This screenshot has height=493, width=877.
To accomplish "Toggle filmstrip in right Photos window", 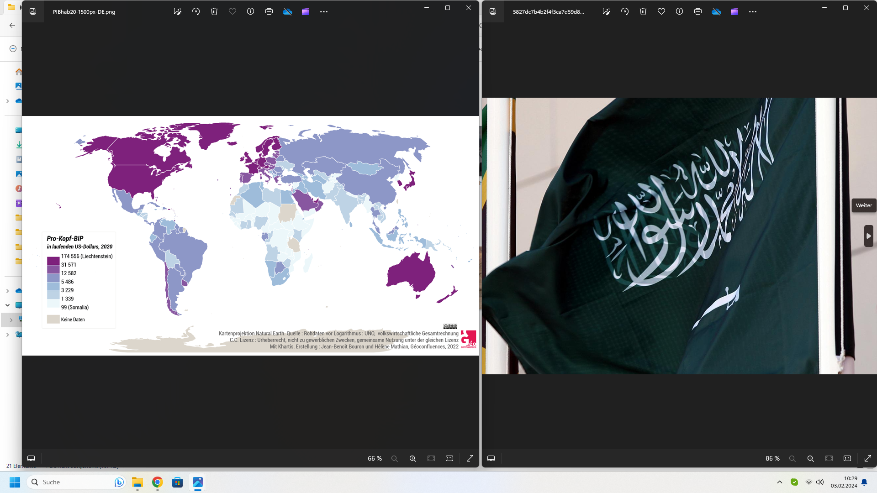I will pyautogui.click(x=491, y=458).
